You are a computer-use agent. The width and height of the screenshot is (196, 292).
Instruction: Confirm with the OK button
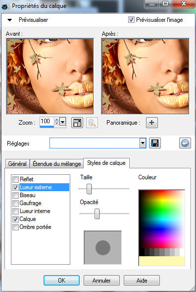click(61, 280)
